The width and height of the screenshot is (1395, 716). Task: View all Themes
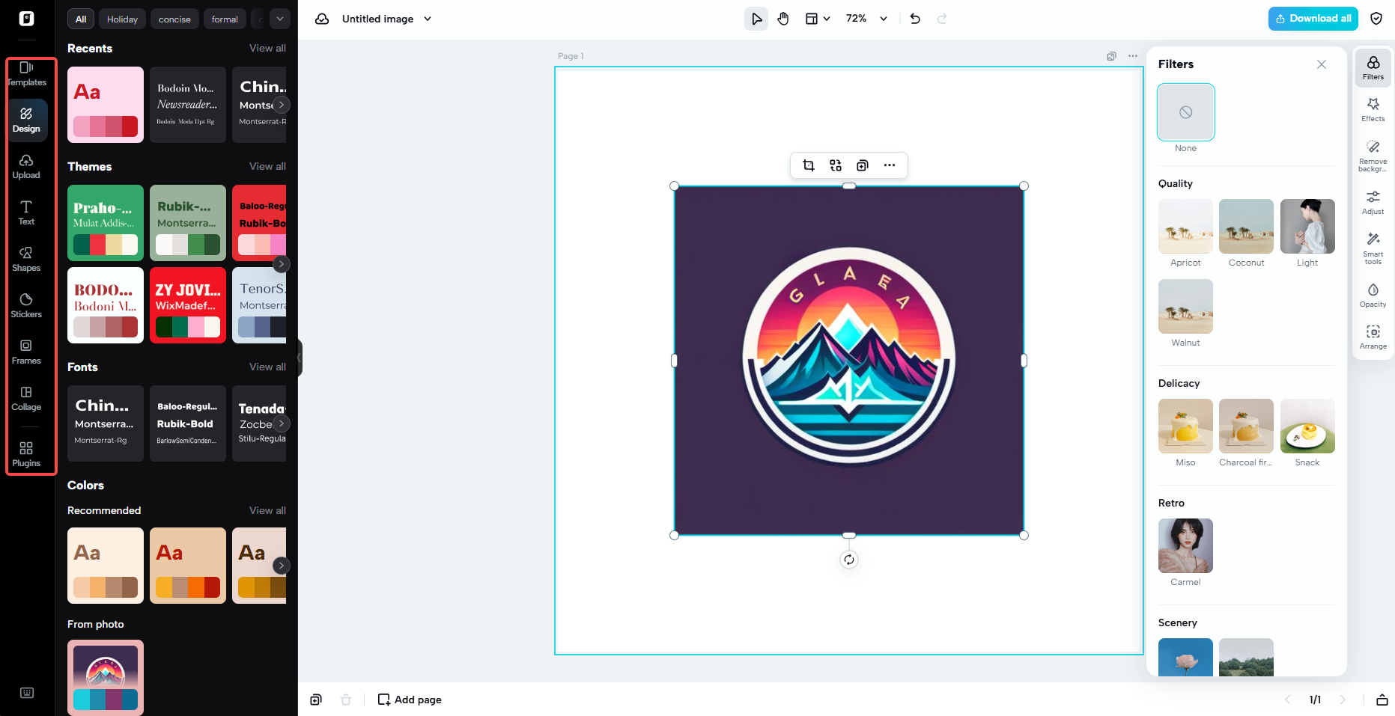pyautogui.click(x=267, y=166)
